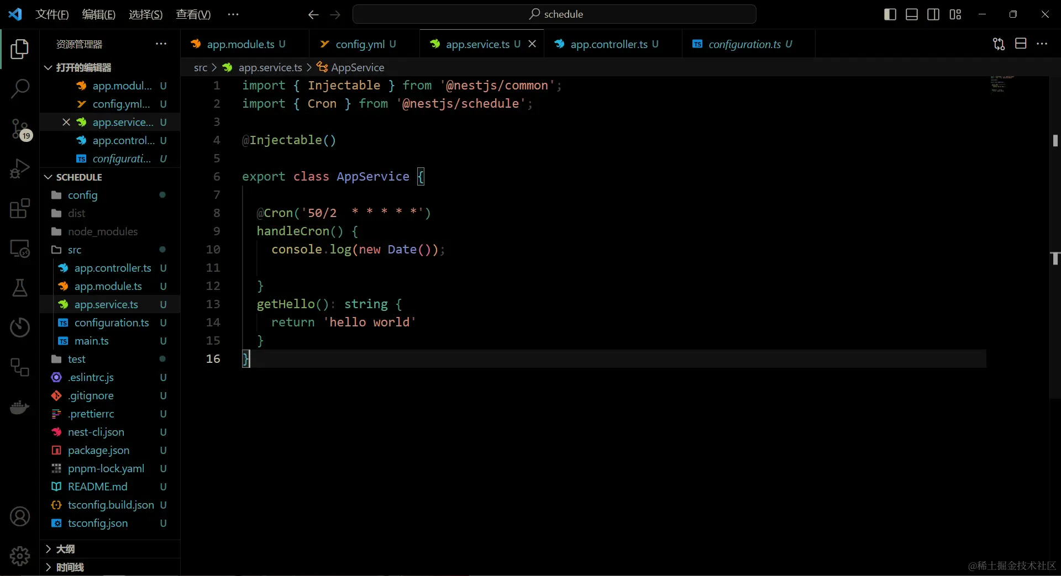The image size is (1061, 576).
Task: Click the Go Forward arrow
Action: point(335,14)
